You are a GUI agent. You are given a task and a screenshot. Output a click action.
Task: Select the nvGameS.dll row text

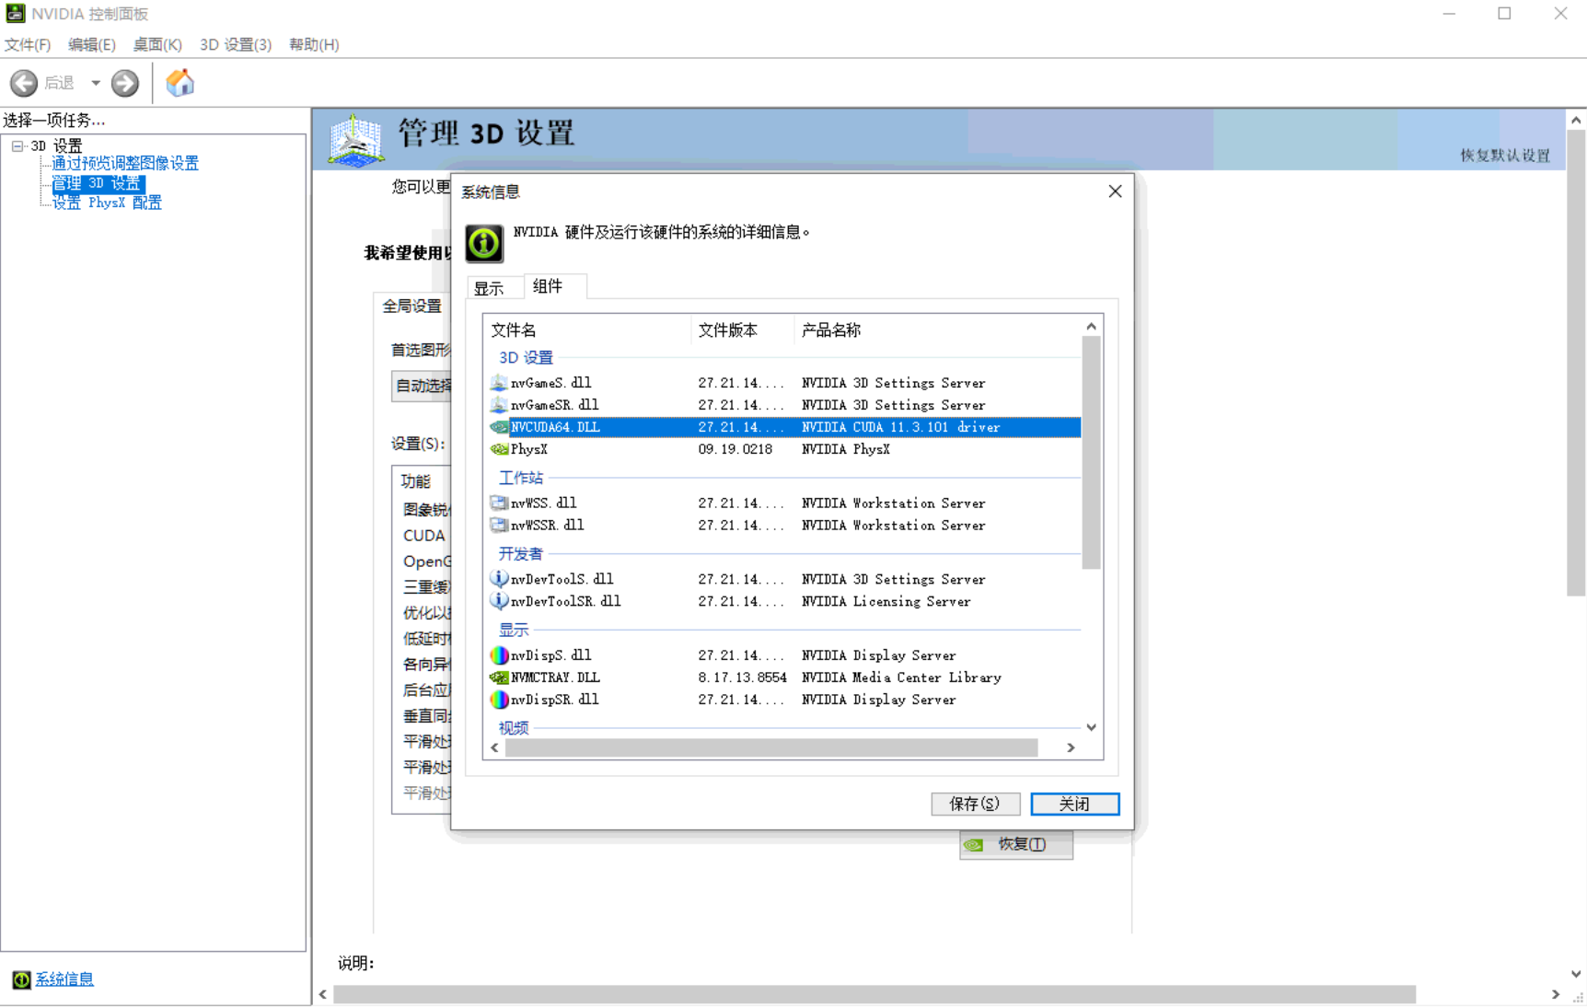[550, 383]
